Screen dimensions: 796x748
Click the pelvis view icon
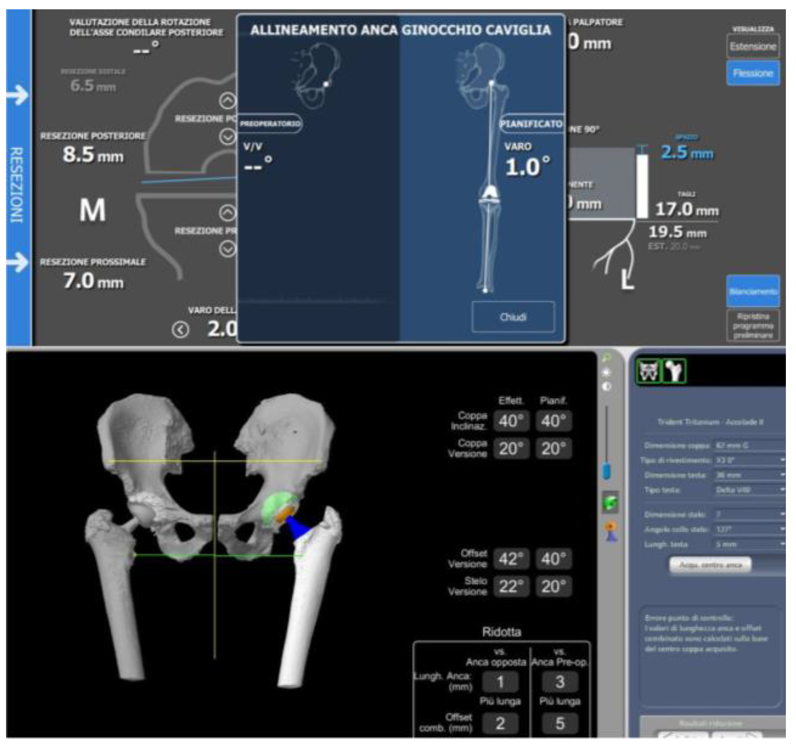tap(649, 371)
